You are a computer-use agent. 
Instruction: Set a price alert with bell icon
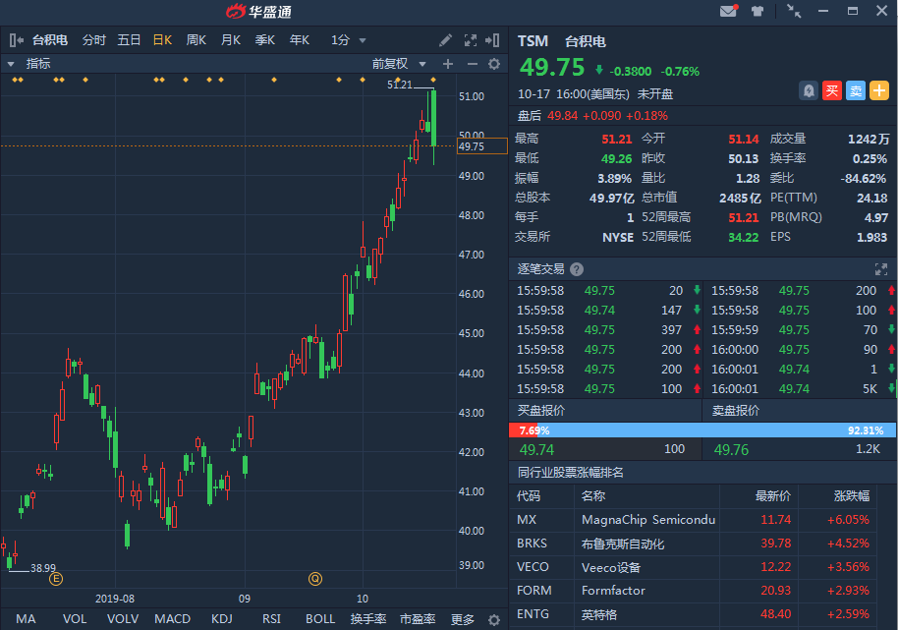[x=808, y=90]
